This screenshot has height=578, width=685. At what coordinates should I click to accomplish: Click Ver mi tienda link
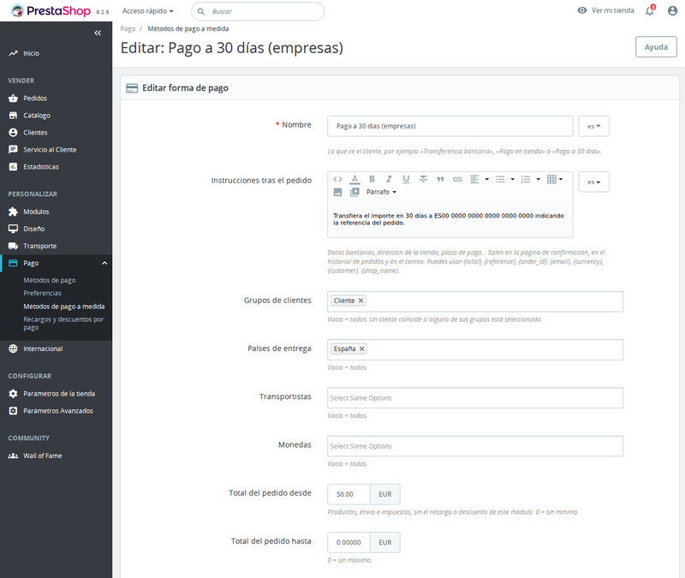pos(605,10)
